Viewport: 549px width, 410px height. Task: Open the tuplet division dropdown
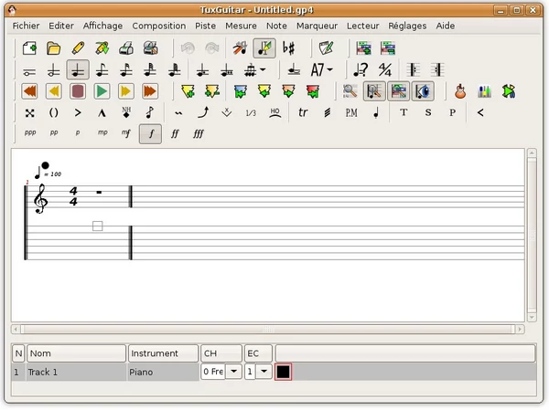pyautogui.click(x=263, y=69)
